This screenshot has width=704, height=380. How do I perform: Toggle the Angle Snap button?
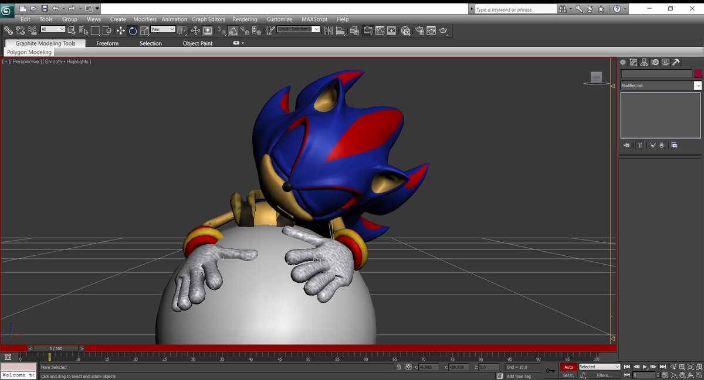(x=233, y=30)
